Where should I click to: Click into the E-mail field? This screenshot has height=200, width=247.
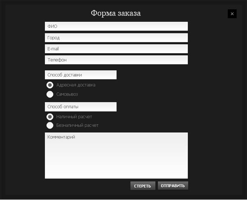pyautogui.click(x=116, y=49)
